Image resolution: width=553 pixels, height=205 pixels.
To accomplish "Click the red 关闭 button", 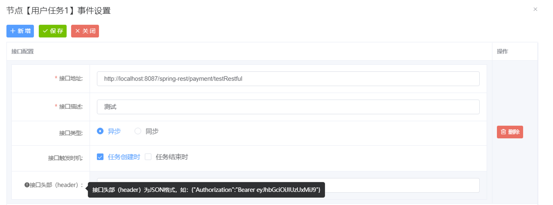I will click(x=85, y=31).
